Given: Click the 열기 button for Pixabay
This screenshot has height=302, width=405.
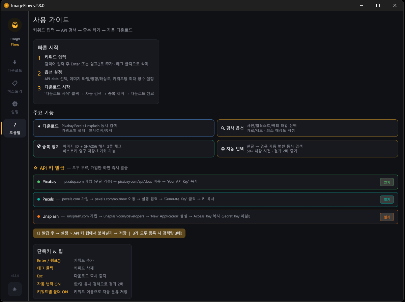Looking at the screenshot, I should point(387,182).
